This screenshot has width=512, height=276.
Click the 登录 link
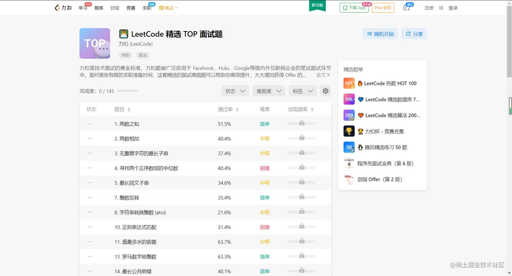[x=453, y=8]
